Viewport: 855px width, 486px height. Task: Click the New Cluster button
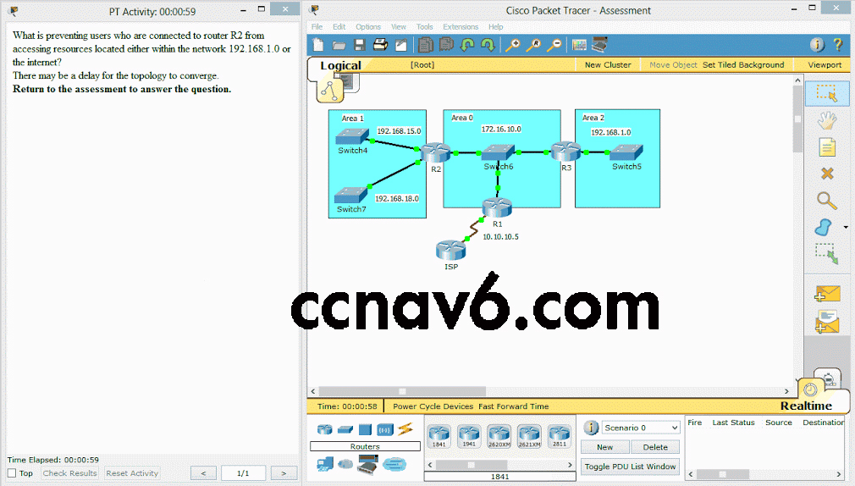click(x=608, y=65)
